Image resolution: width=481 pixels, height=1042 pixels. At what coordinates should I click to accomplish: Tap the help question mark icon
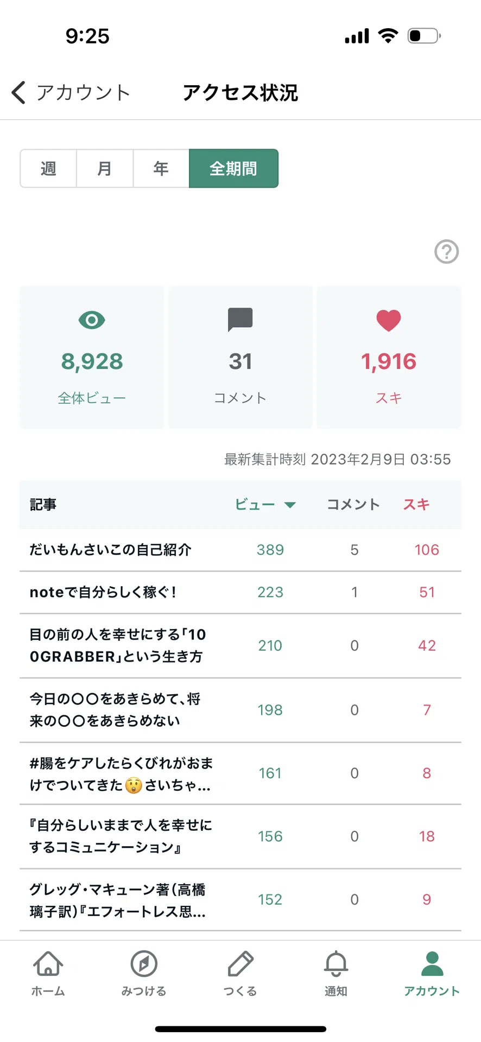pos(446,251)
